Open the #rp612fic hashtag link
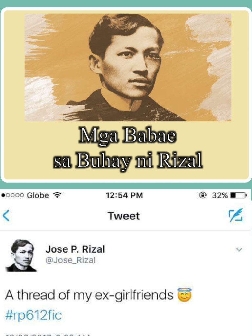252x336 pixels. [33, 315]
